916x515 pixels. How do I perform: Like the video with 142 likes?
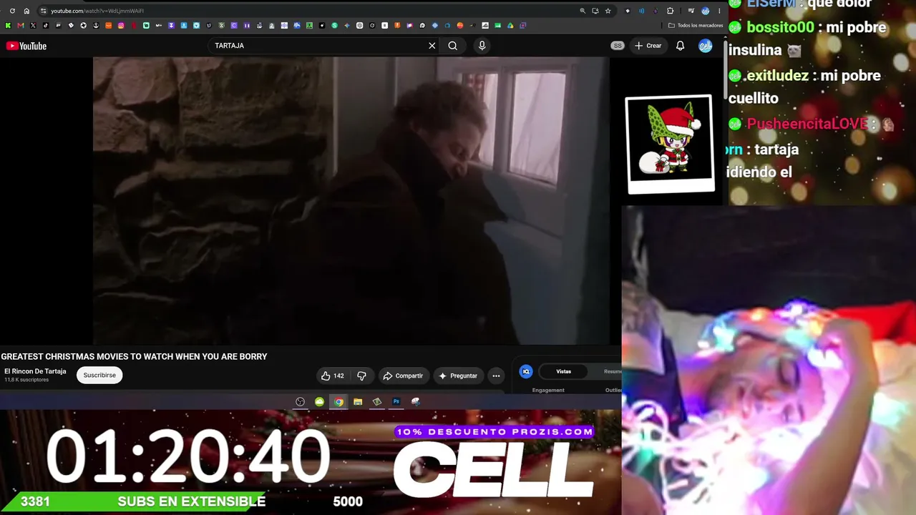333,376
